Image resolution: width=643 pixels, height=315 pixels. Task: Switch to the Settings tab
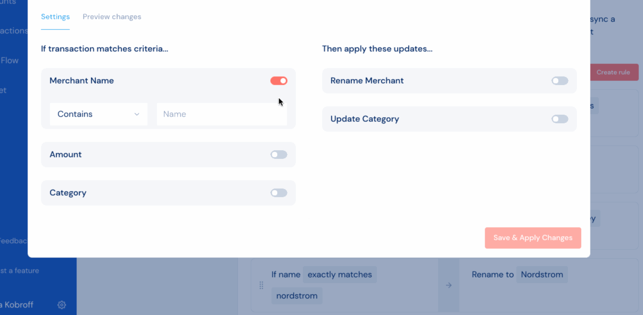pyautogui.click(x=55, y=17)
